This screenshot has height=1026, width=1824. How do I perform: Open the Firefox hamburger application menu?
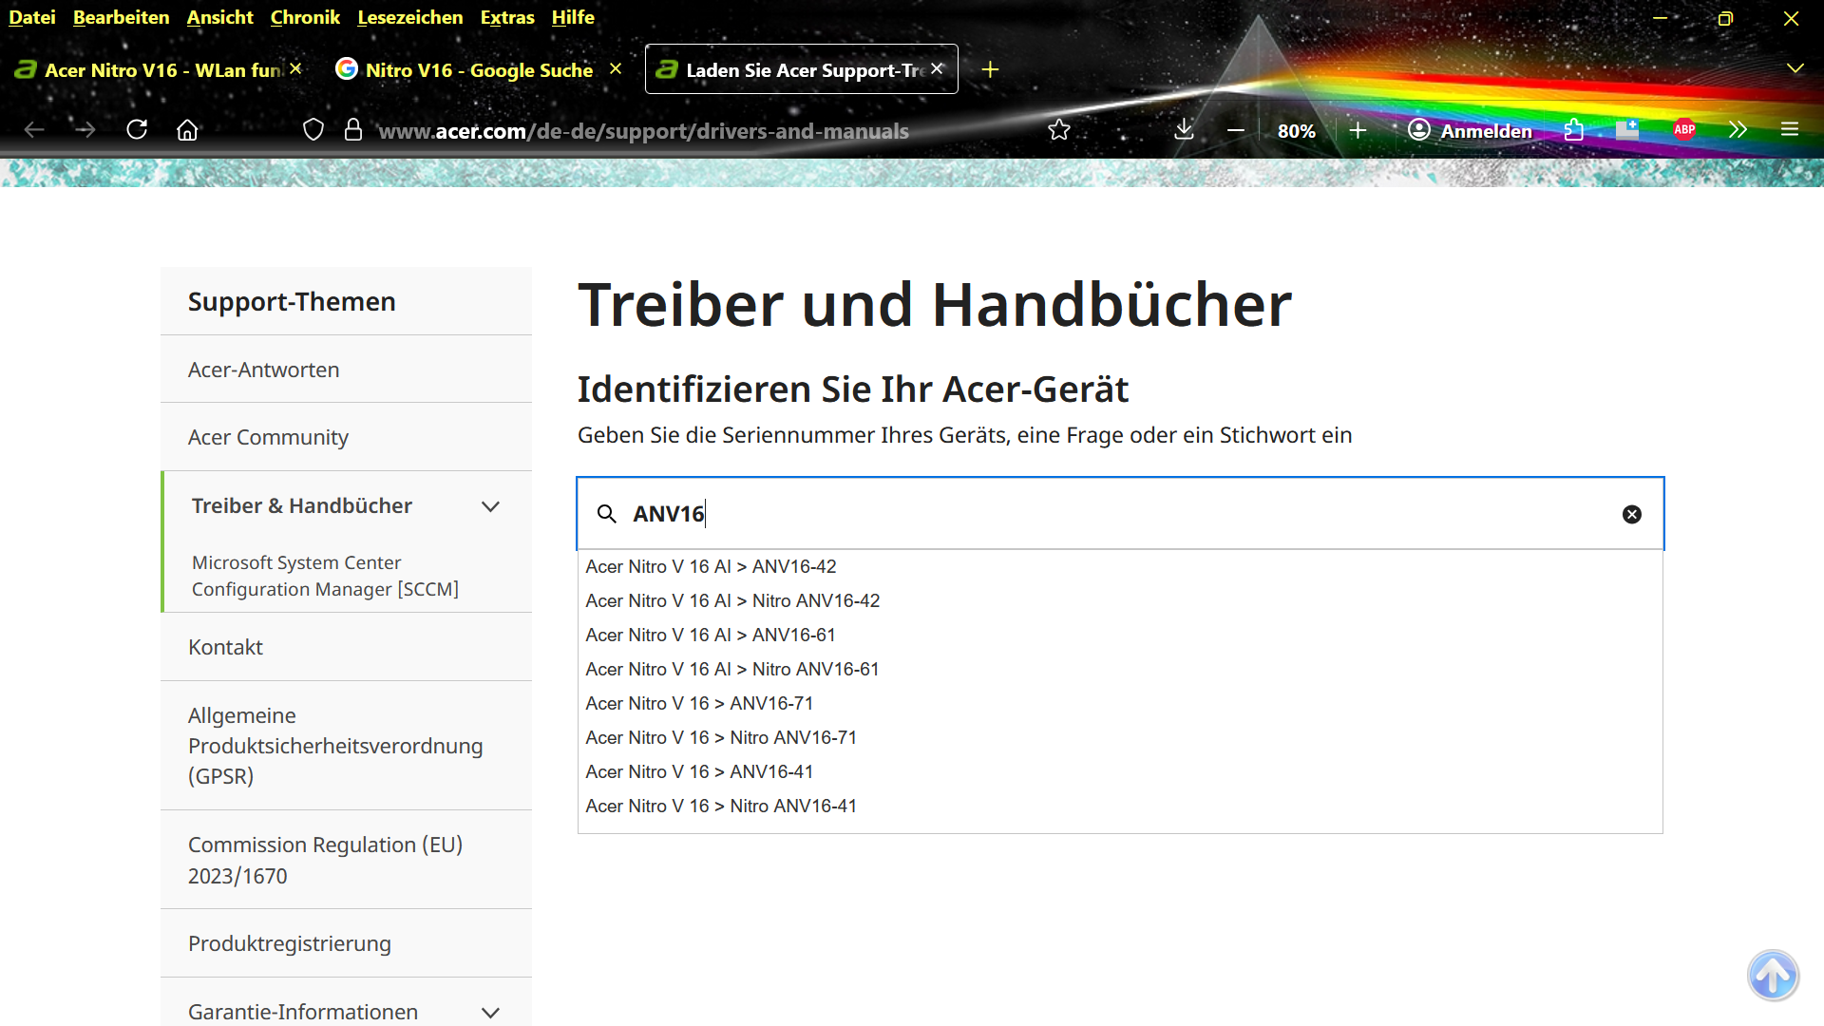(x=1790, y=130)
